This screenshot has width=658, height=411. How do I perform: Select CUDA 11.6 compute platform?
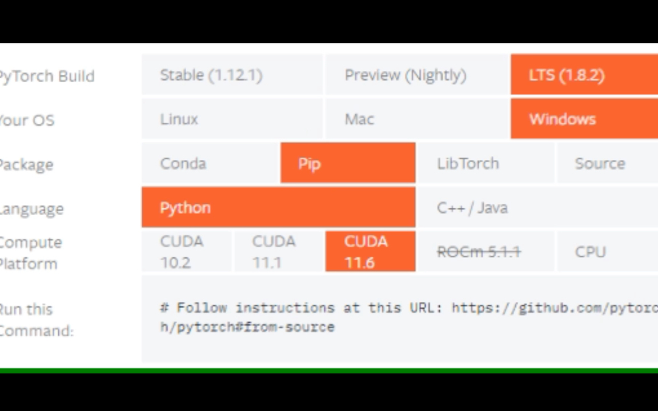coord(371,252)
